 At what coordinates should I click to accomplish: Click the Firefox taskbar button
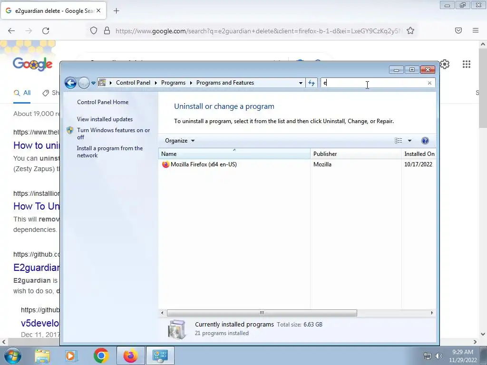131,355
